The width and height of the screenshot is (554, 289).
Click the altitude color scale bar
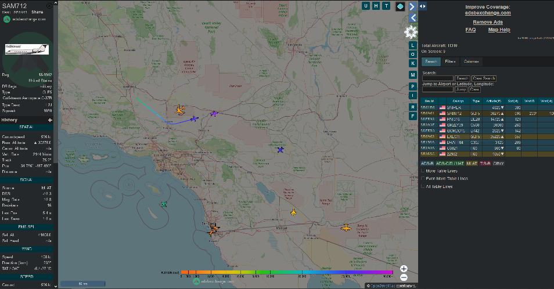pyautogui.click(x=286, y=272)
